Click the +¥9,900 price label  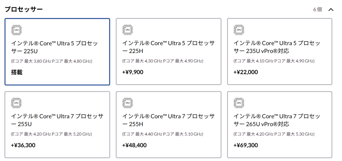coord(133,72)
